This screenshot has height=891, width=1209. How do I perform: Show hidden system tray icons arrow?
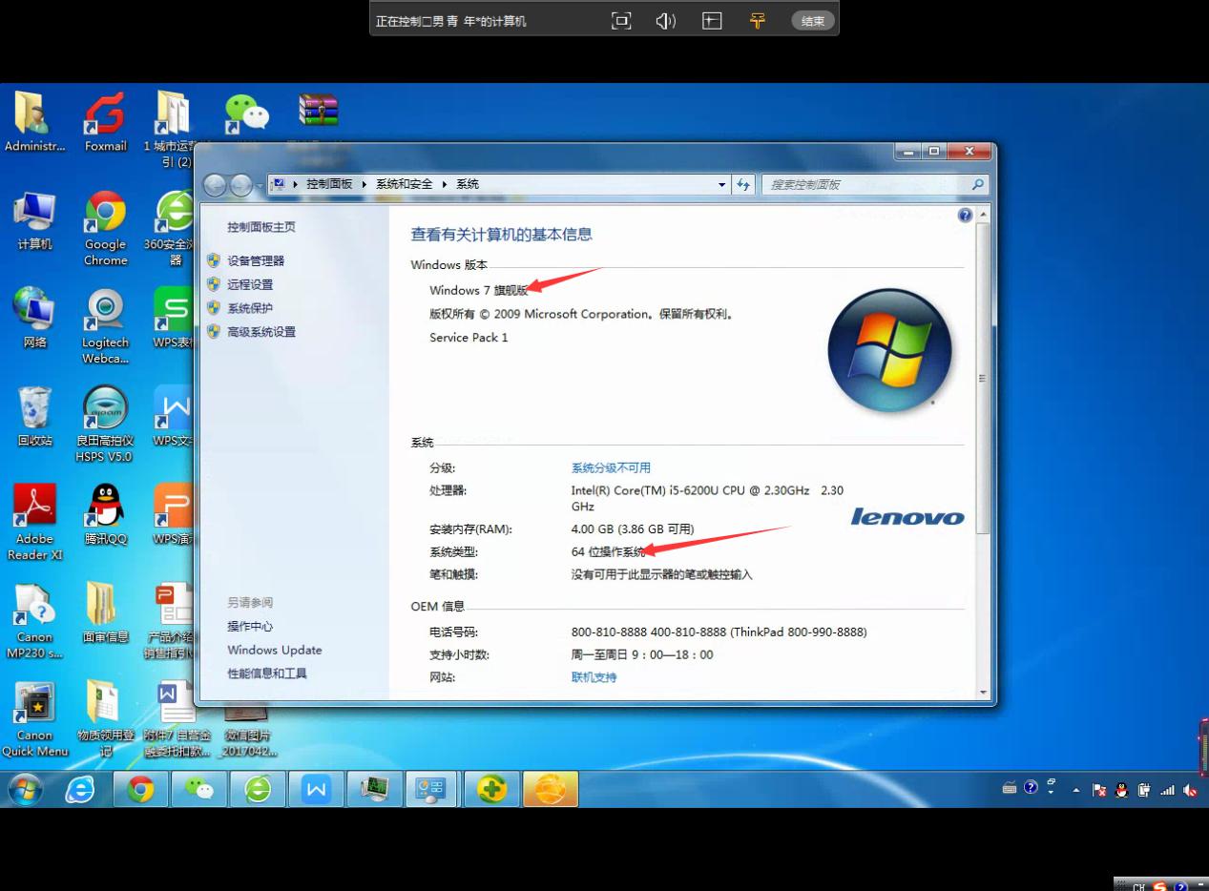point(1076,790)
